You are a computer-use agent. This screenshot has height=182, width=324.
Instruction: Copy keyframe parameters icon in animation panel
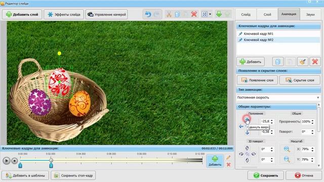[x=278, y=62]
